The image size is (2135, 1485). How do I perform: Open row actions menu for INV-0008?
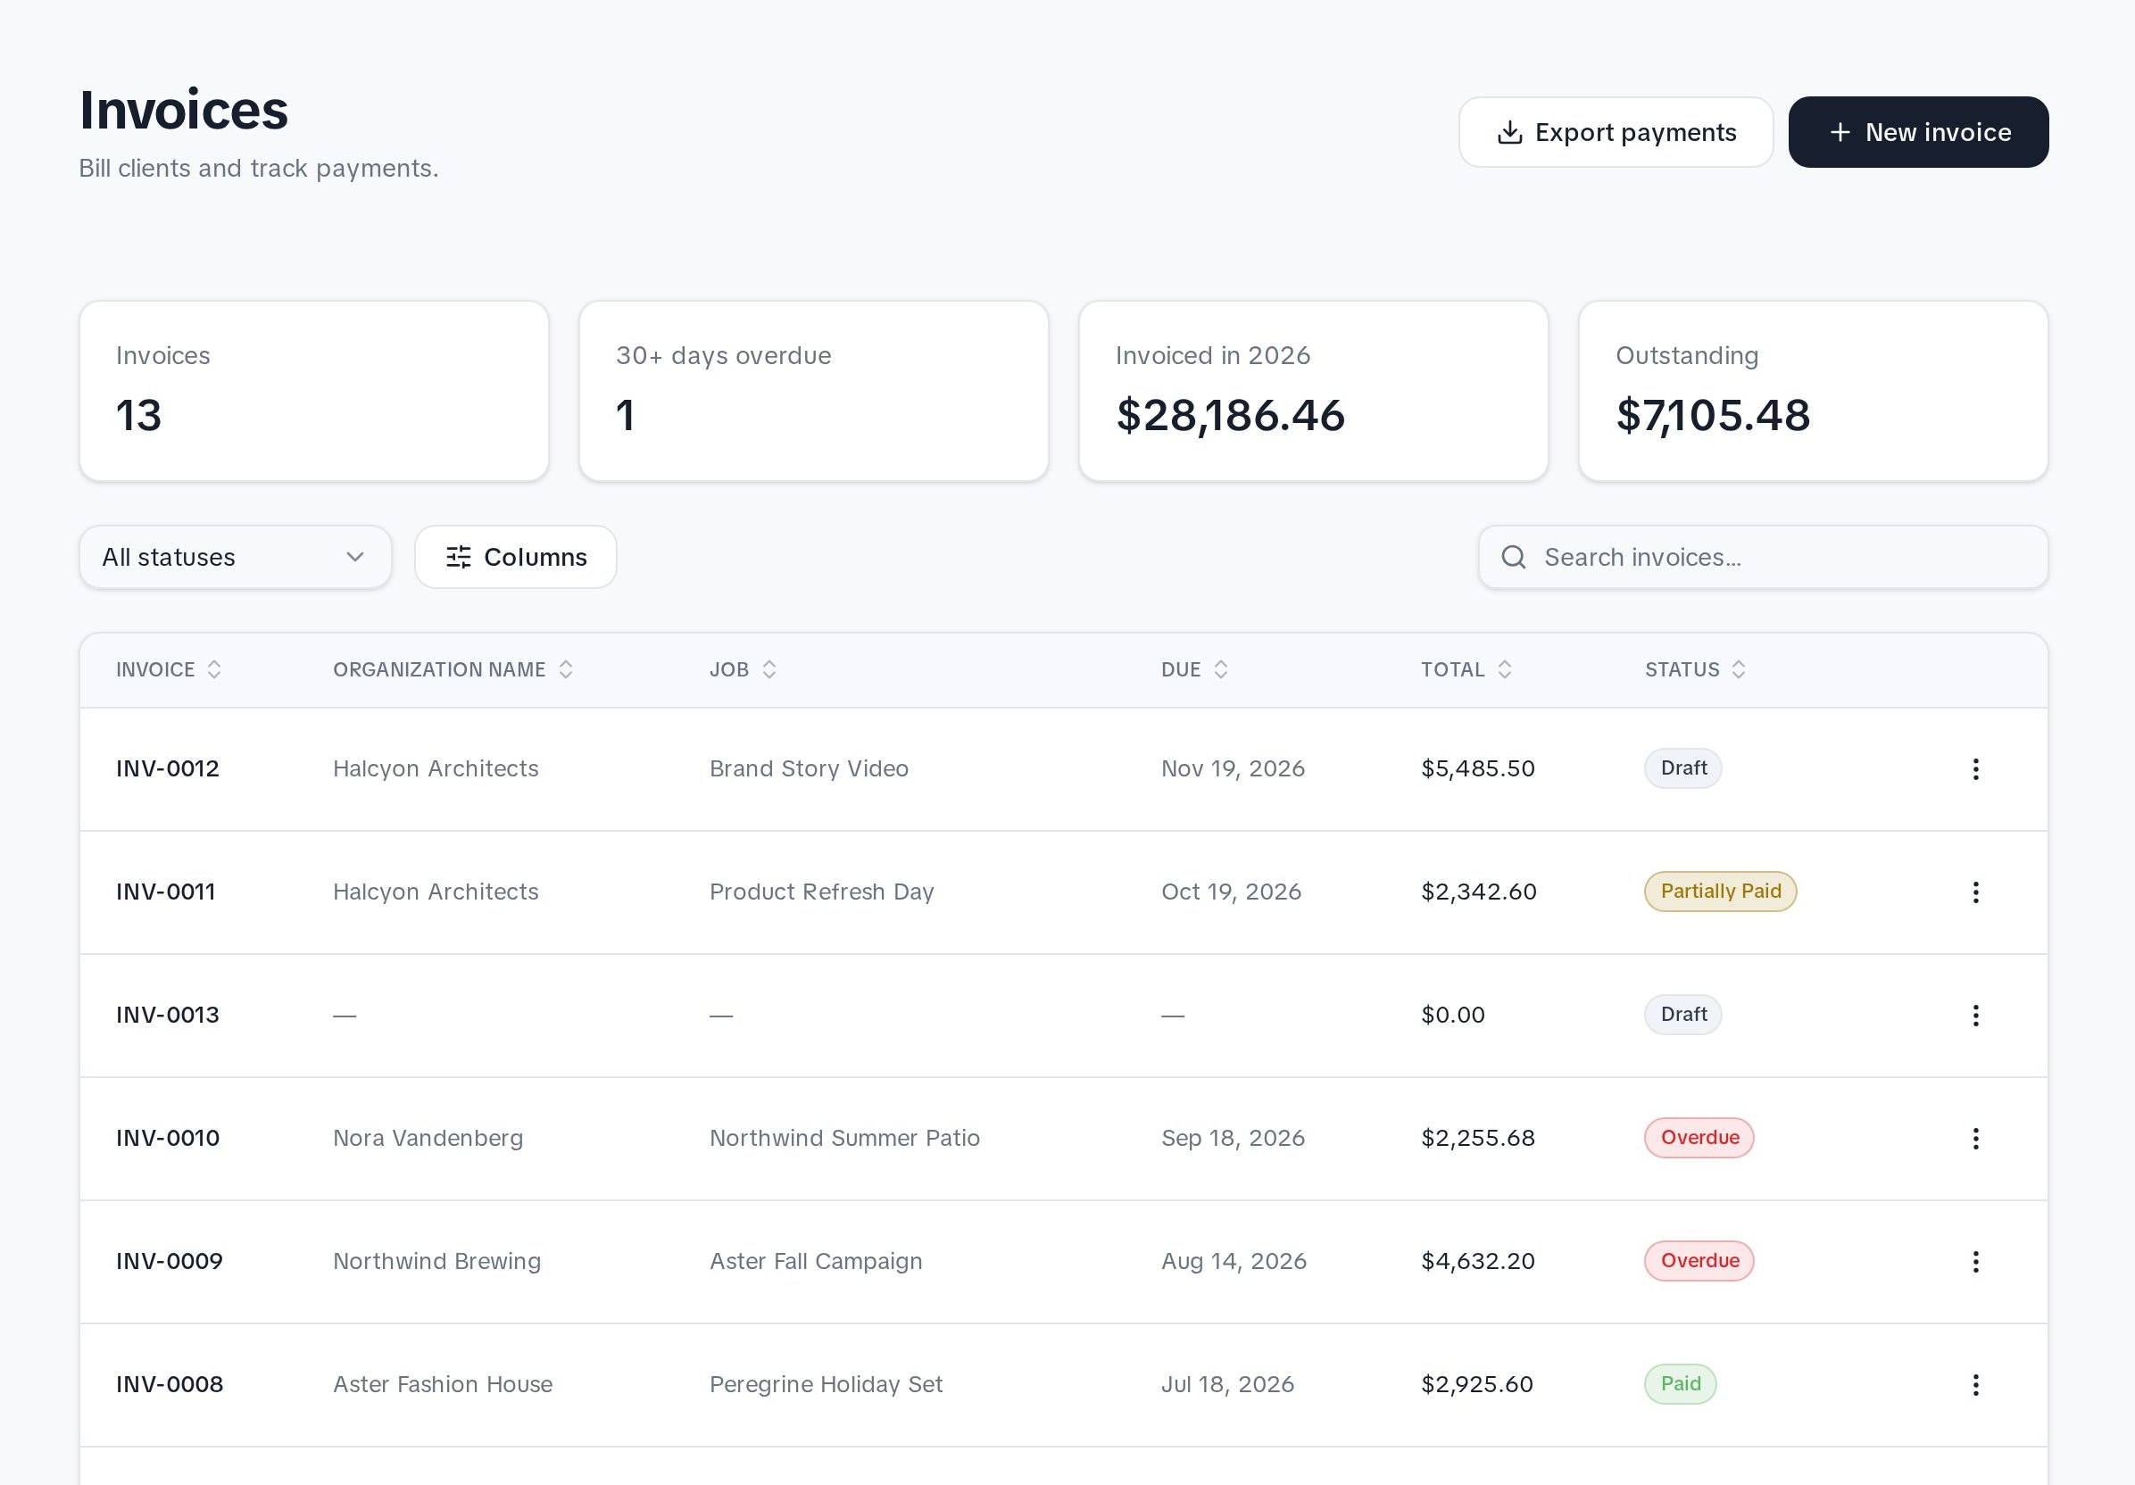[1975, 1384]
